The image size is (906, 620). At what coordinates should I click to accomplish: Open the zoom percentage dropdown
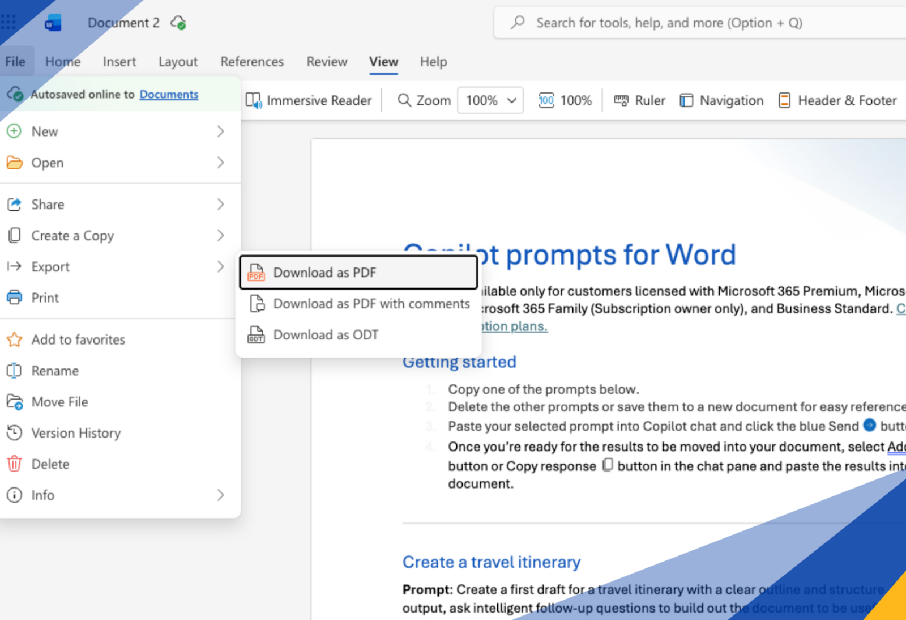(490, 100)
